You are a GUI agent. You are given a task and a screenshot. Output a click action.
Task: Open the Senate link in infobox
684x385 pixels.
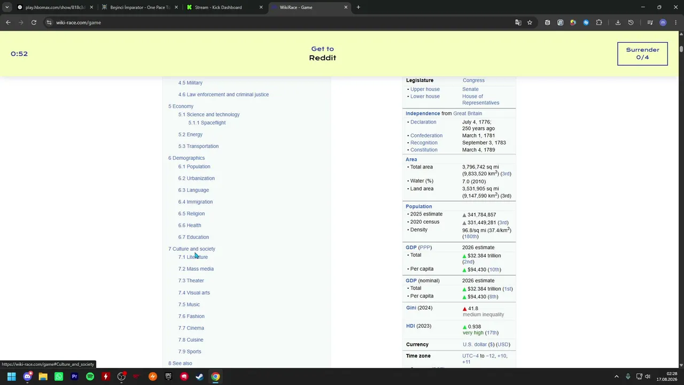point(470,89)
